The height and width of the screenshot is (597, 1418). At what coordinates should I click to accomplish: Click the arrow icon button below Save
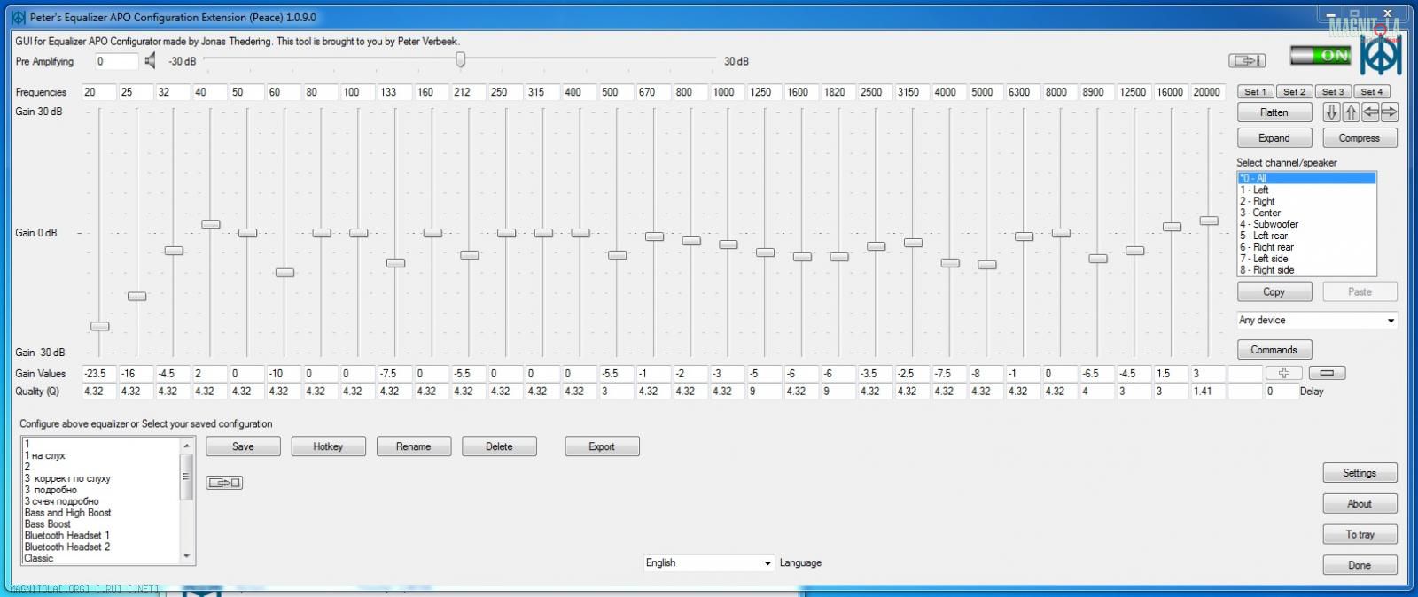pyautogui.click(x=224, y=483)
